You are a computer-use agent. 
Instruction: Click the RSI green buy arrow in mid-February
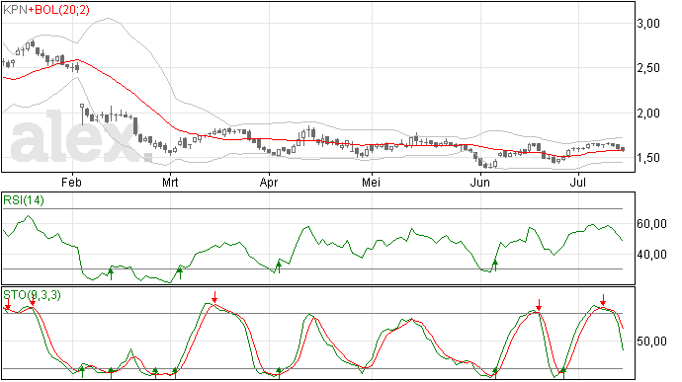coord(111,273)
